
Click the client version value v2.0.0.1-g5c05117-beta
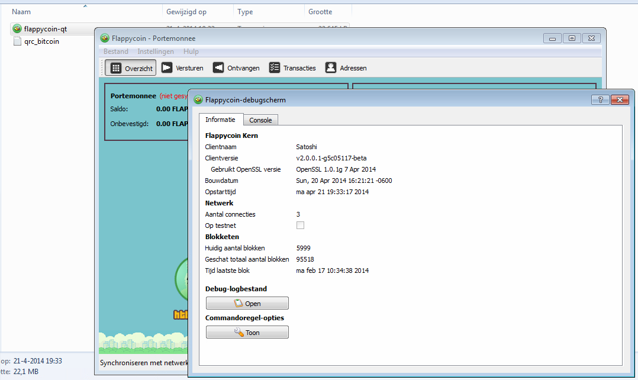331,158
